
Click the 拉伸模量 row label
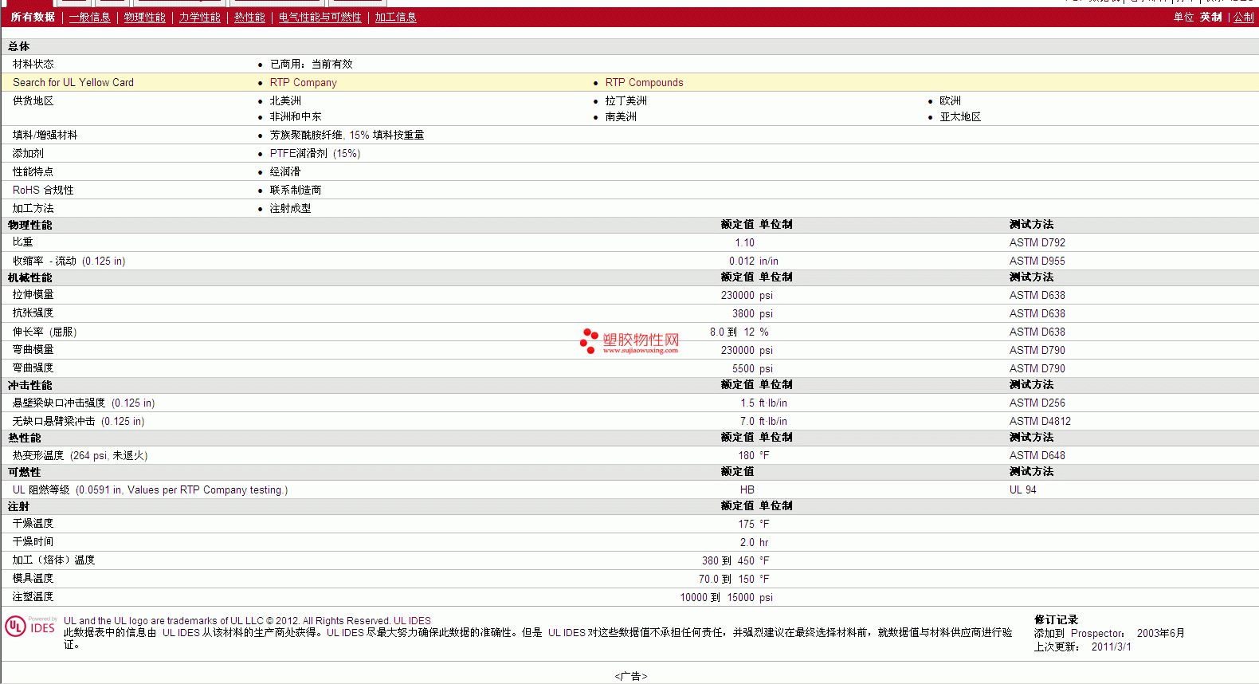tap(33, 295)
